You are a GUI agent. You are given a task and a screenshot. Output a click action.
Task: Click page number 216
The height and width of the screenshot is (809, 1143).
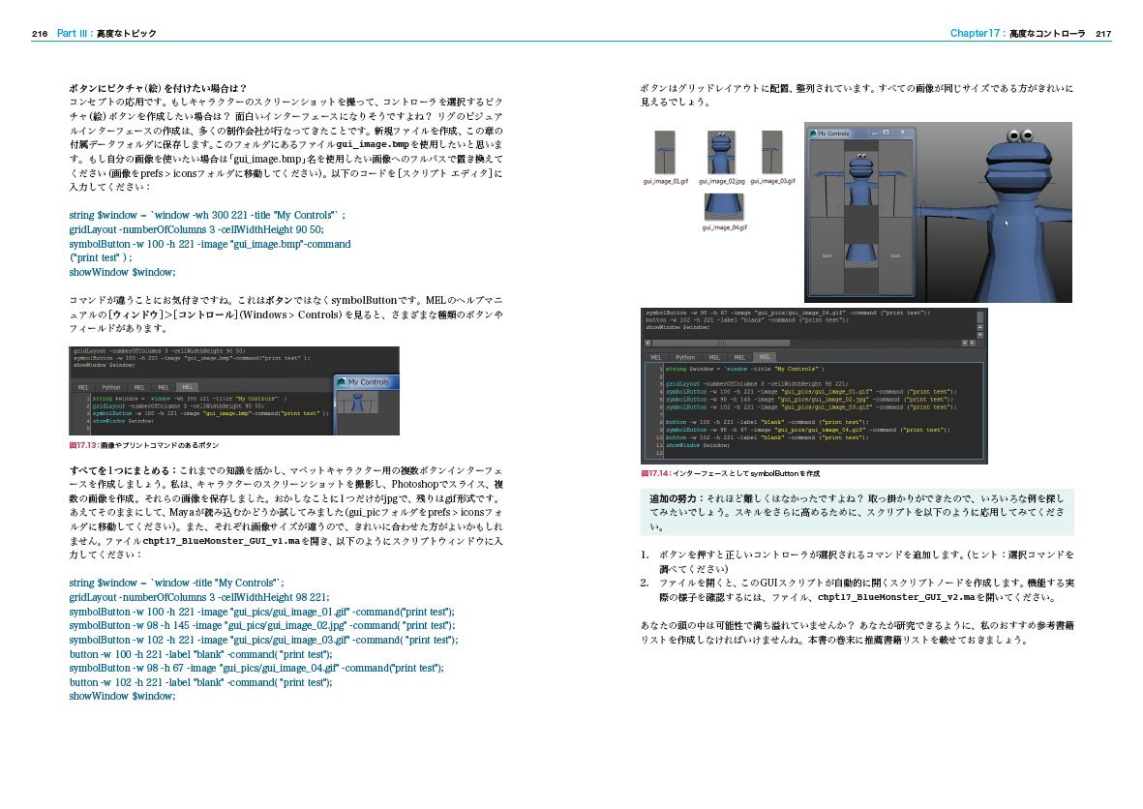40,34
